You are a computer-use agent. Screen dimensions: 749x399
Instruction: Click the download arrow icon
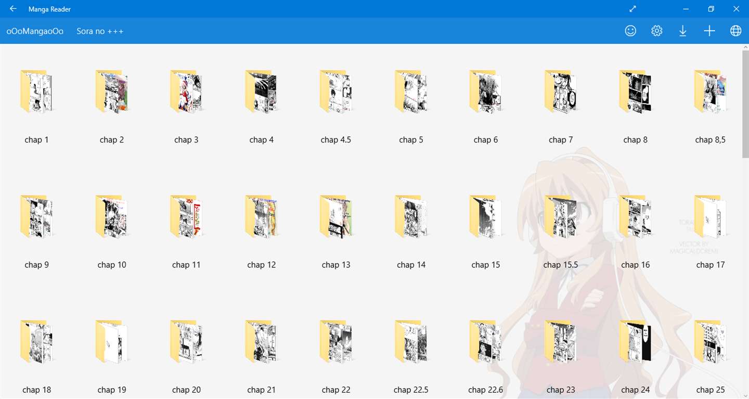click(x=683, y=31)
